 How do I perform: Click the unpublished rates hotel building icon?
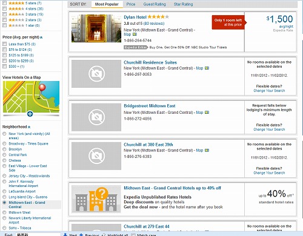96,199
